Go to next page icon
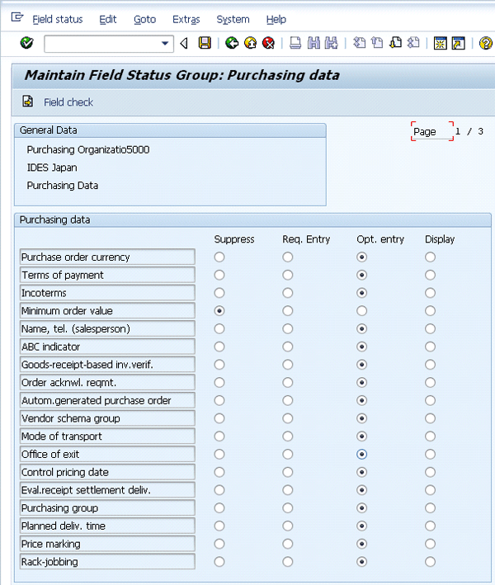Viewport: 495px width, 585px height. (x=395, y=43)
